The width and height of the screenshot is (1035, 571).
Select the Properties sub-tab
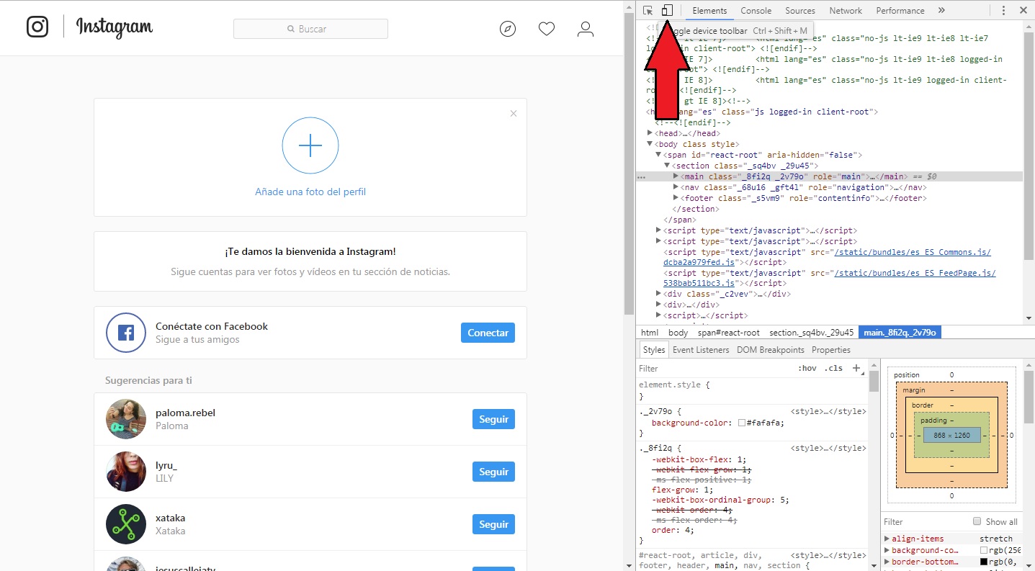(x=831, y=350)
